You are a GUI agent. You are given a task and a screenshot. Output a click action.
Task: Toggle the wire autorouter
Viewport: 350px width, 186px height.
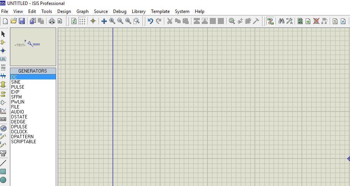click(x=270, y=21)
